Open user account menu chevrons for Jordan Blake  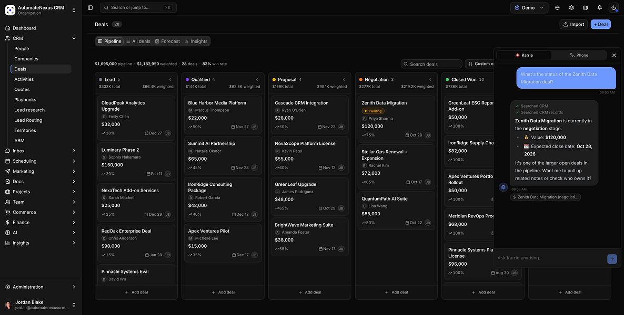[x=74, y=305]
